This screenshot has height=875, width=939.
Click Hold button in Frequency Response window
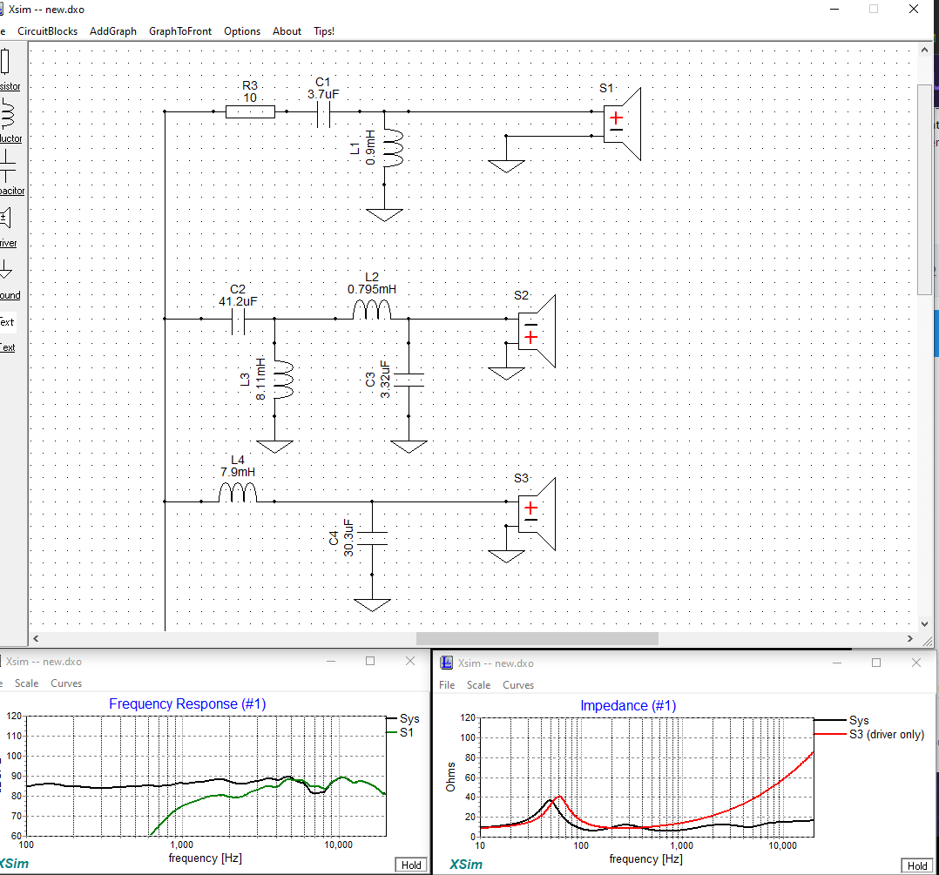411,865
